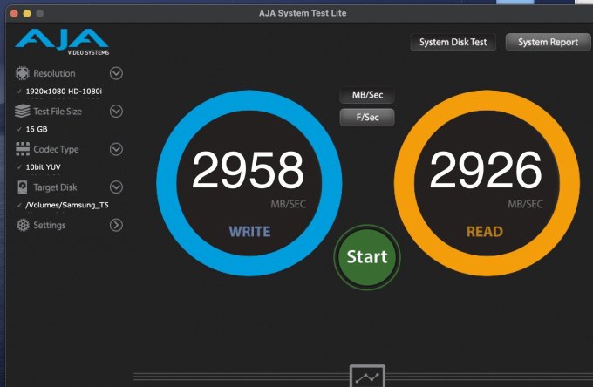Screen dimensions: 593x387
Task: Click the READ label text
Action: 485,231
